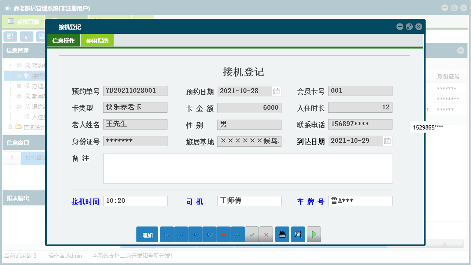The height and width of the screenshot is (265, 471).
Task: Focus the 接机时间 input field
Action: coord(135,201)
